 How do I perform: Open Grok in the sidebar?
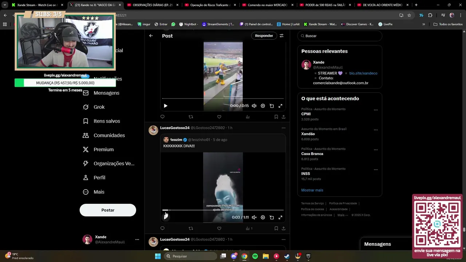[x=94, y=107]
